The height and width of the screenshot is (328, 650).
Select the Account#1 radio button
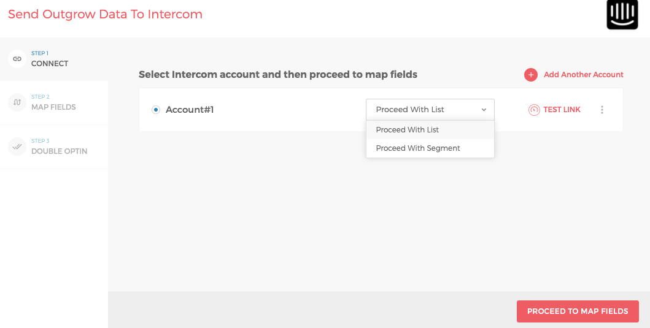click(156, 110)
